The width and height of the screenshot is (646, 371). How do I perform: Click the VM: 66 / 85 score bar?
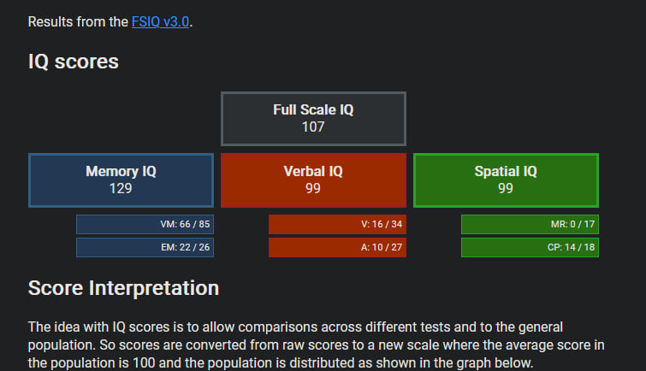click(145, 225)
